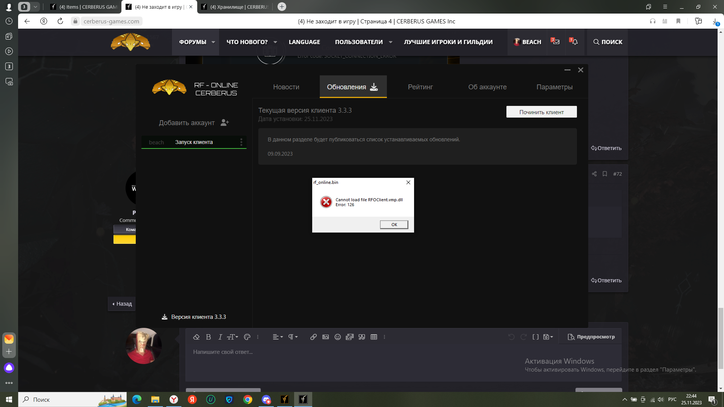Click the Назад back pagination button
The height and width of the screenshot is (407, 724).
pyautogui.click(x=122, y=304)
